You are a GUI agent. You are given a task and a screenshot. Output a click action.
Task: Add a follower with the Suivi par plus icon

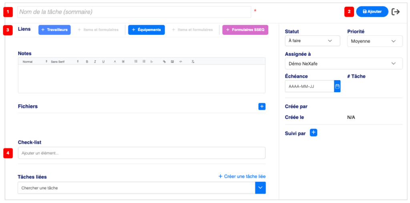tap(314, 133)
